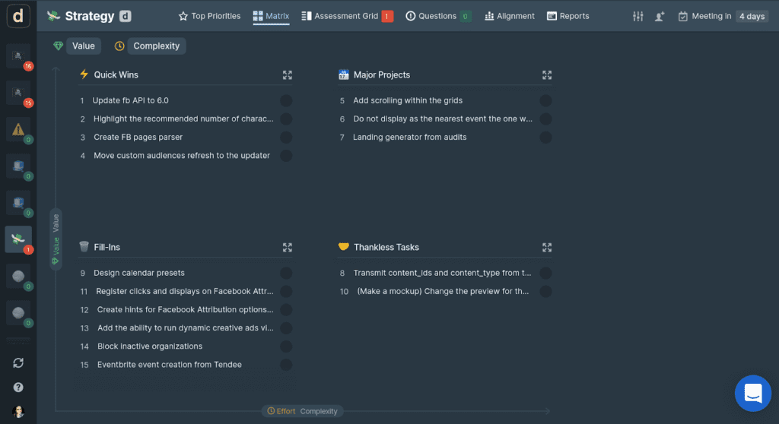
Task: Click the app logo in sidebar
Action: (x=18, y=17)
